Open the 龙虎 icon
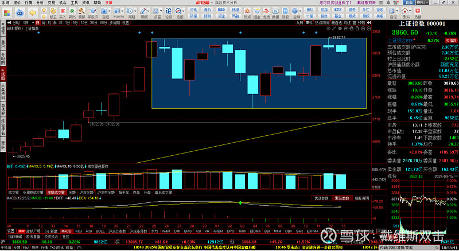 click(x=266, y=13)
